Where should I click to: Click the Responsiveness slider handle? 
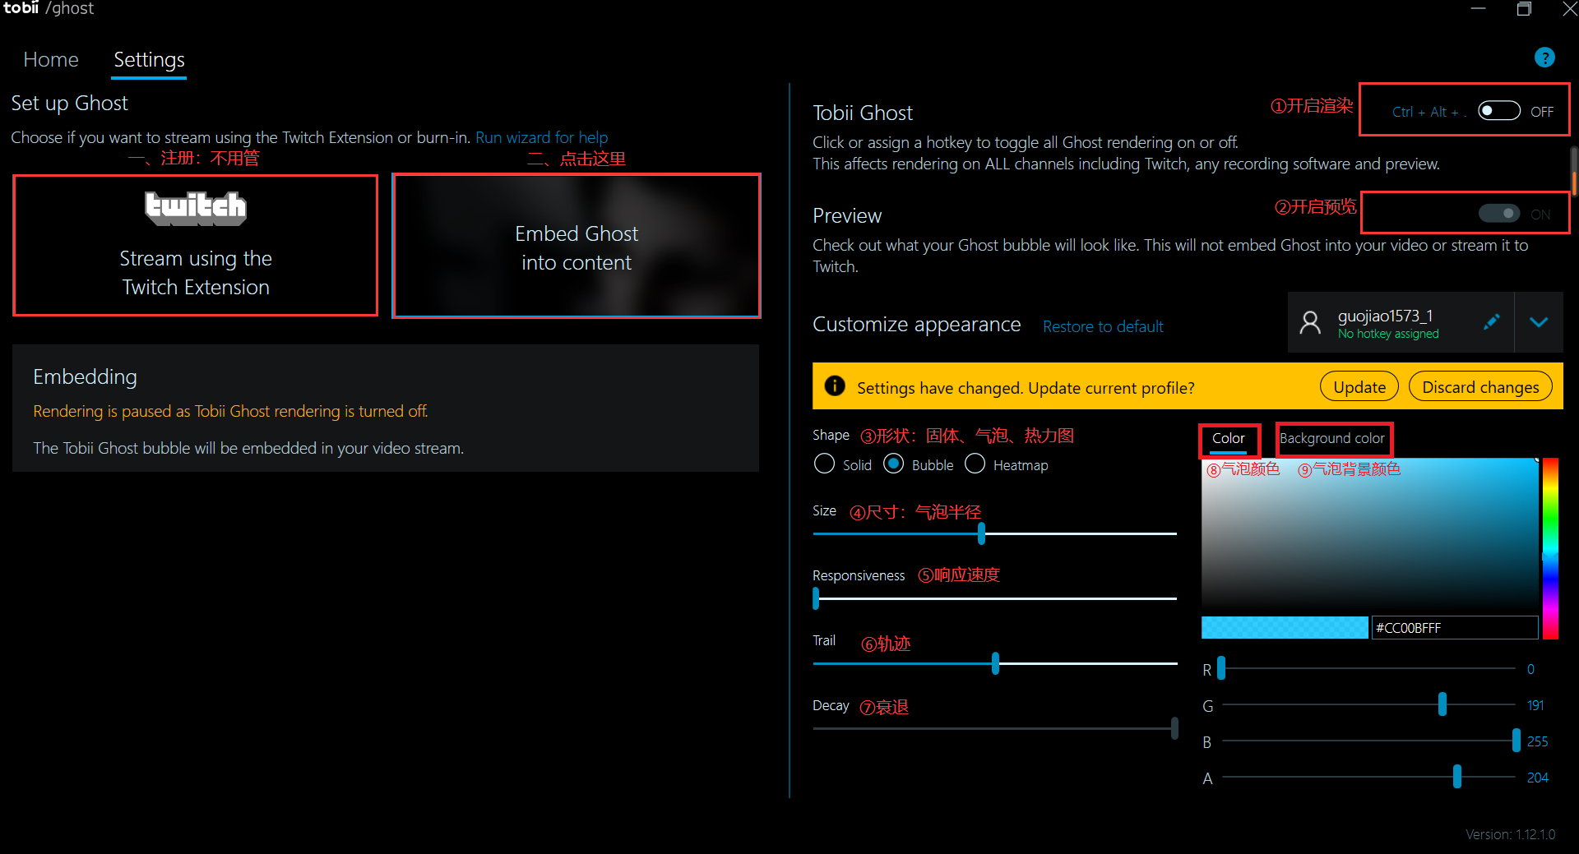816,598
